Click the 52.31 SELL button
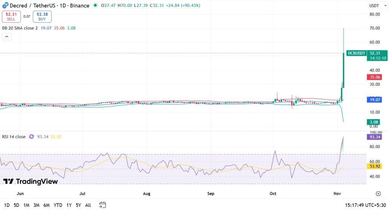The height and width of the screenshot is (211, 389). (11, 17)
